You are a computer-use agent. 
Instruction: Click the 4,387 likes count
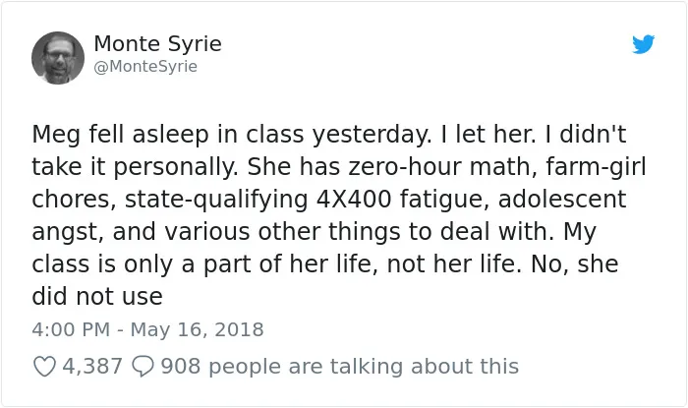coord(92,367)
